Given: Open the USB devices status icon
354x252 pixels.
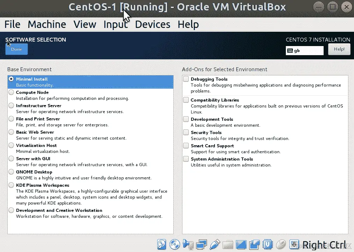Looking at the screenshot, I should (x=215, y=244).
